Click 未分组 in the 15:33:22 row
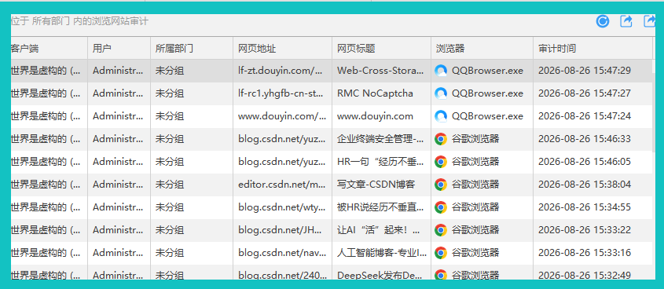 170,231
